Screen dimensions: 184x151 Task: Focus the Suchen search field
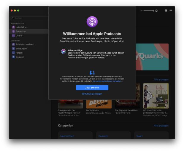(x=29, y=18)
